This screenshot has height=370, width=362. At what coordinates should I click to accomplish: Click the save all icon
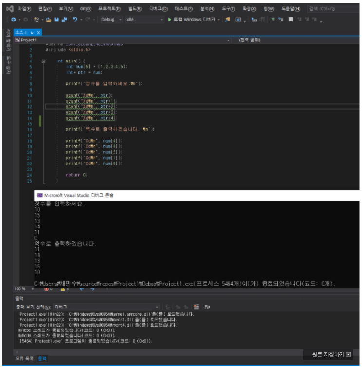click(64, 20)
